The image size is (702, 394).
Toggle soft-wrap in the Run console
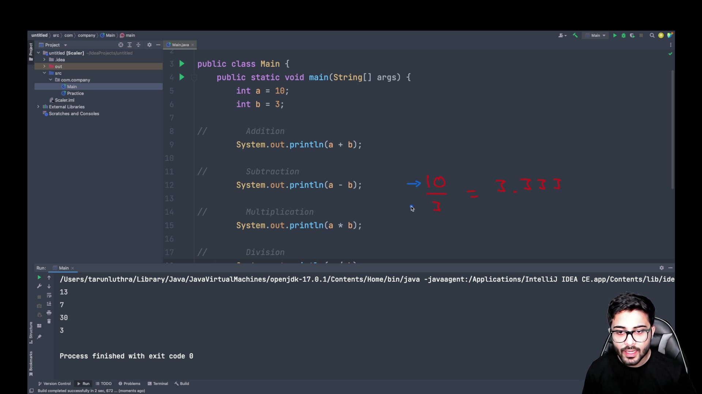pyautogui.click(x=49, y=295)
